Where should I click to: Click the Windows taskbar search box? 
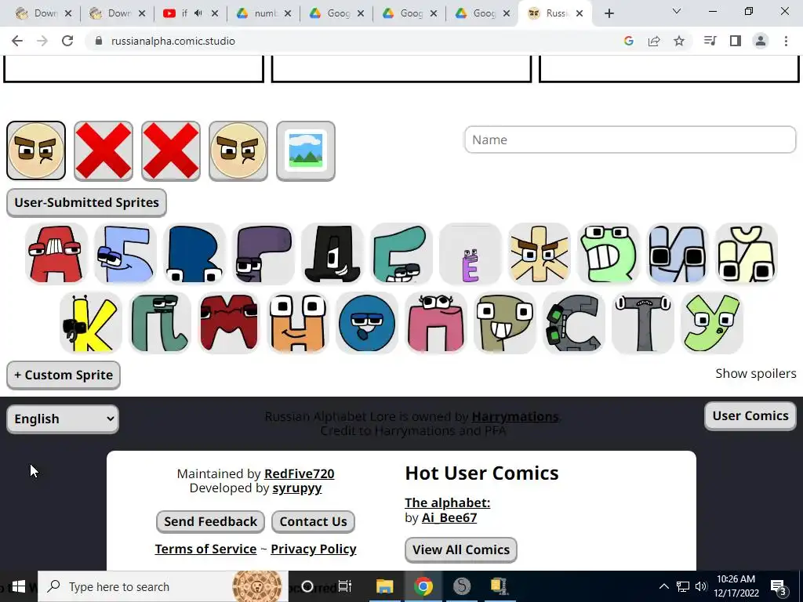click(x=163, y=586)
